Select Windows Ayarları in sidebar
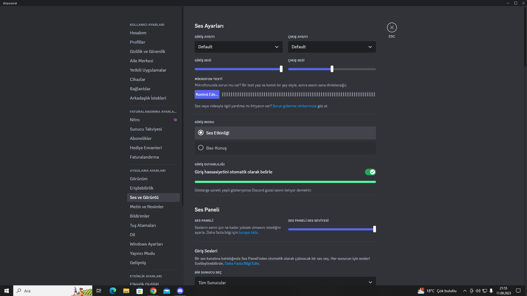The image size is (527, 296). (x=153, y=244)
